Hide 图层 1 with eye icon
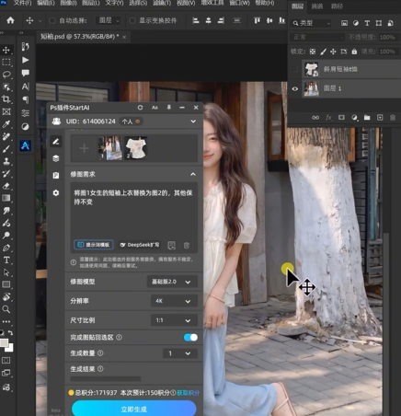This screenshot has width=401, height=416. 294,88
